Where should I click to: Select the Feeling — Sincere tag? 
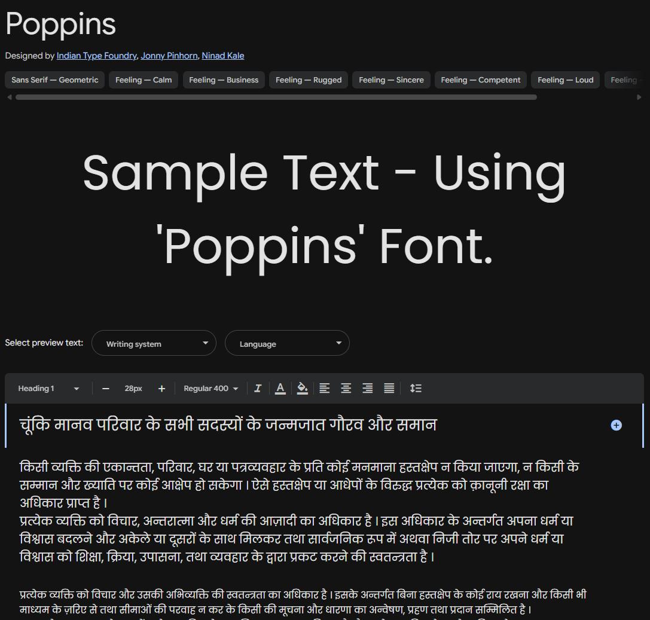click(391, 80)
